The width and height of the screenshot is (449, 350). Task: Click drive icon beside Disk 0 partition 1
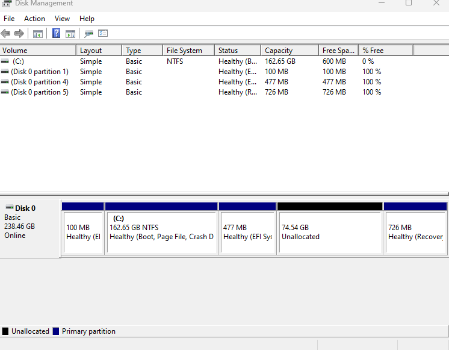click(5, 72)
